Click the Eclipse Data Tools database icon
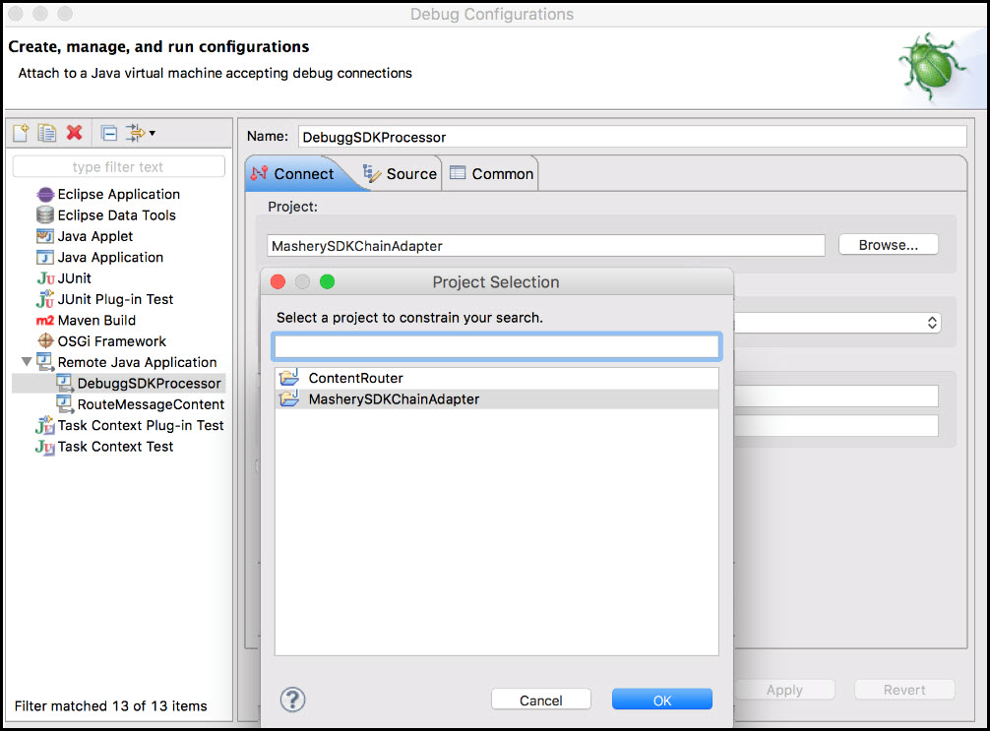 pos(44,215)
